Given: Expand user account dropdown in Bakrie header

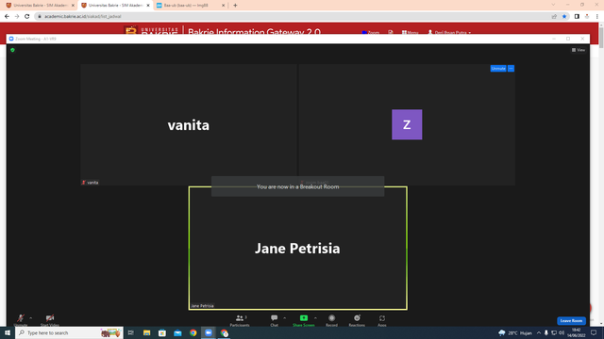Looking at the screenshot, I should click(449, 33).
